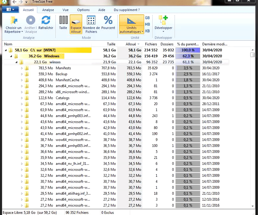Image resolution: width=258 pixels, height=215 pixels.
Task: Open the Options ribbon tab
Action: pos(83,10)
